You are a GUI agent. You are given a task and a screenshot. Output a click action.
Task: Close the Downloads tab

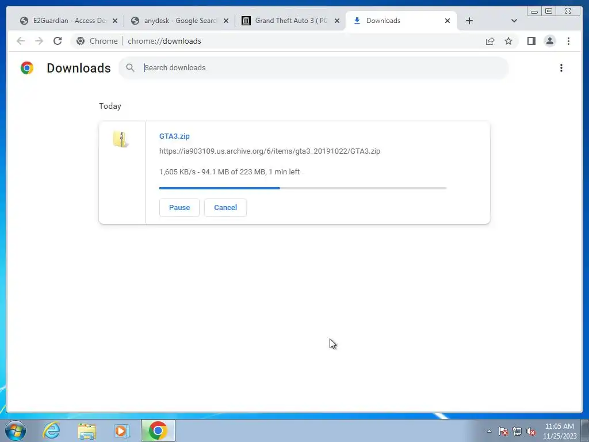click(448, 21)
